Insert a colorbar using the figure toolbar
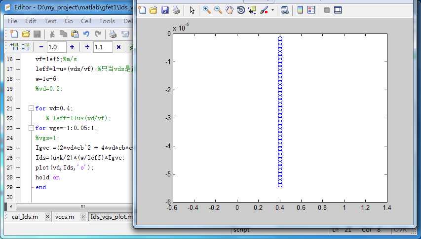Screen dimensions: 421x239 tap(300, 10)
